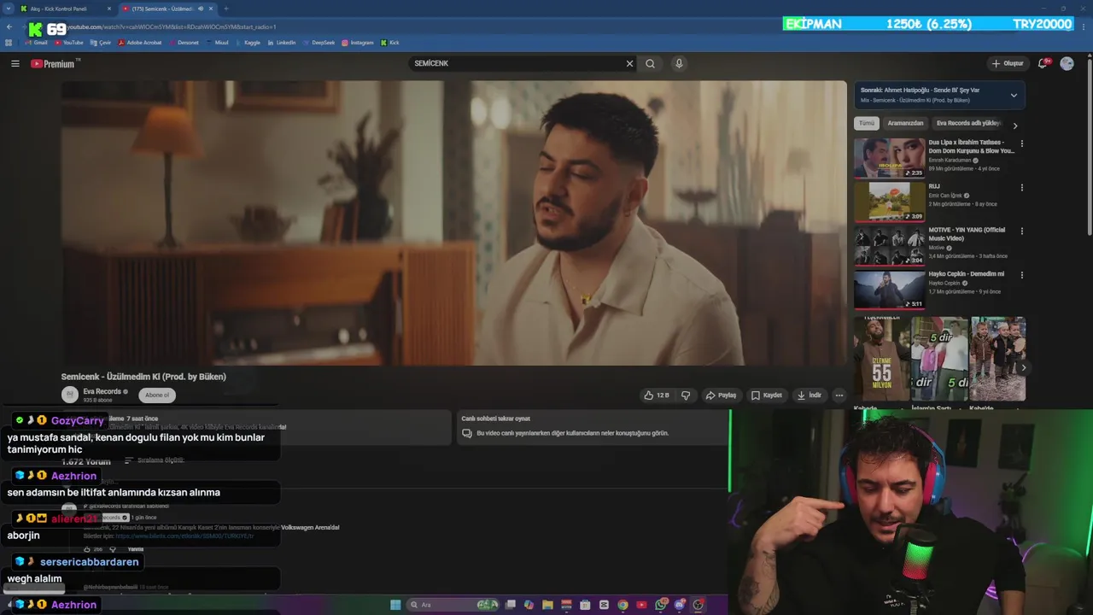
Task: Select the Tümü filter chip
Action: [x=867, y=123]
